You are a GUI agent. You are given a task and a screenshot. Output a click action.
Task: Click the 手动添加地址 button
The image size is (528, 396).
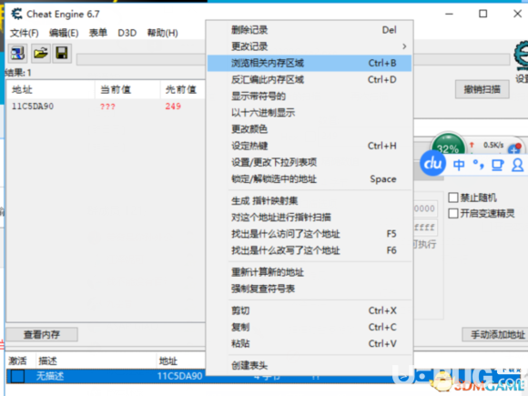pyautogui.click(x=495, y=334)
